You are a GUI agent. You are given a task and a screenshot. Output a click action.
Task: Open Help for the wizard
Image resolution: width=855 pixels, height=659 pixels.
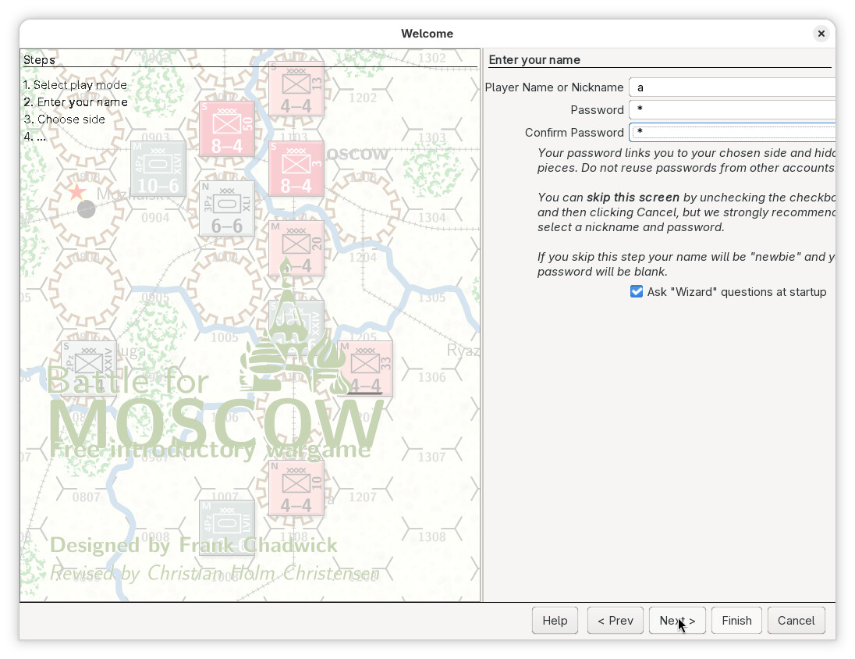[x=555, y=621]
